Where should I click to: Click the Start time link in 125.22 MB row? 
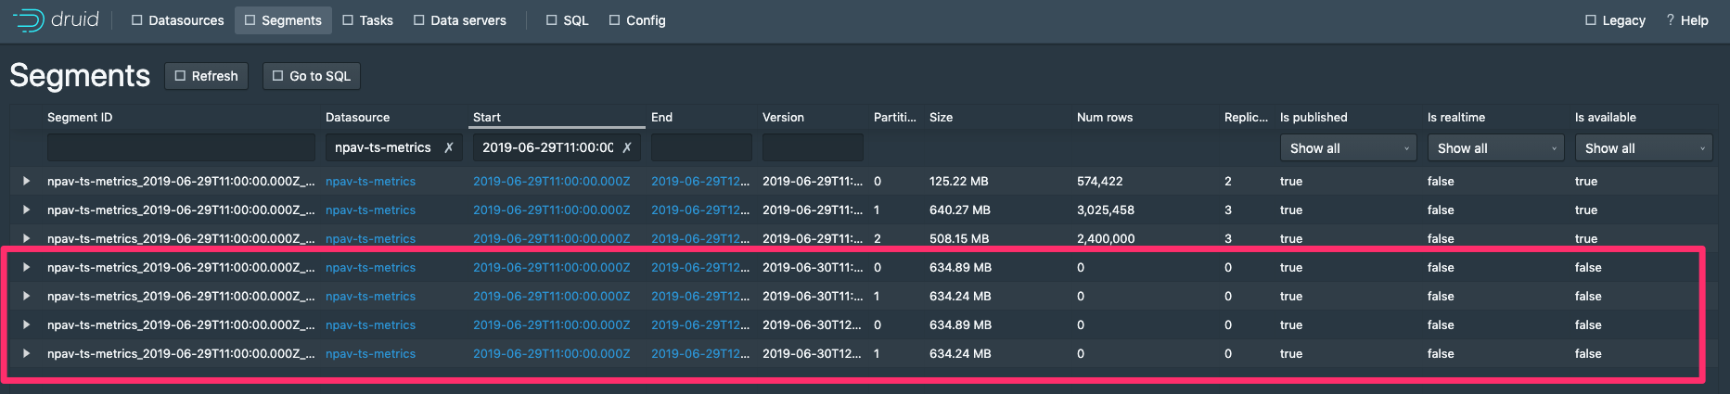[551, 181]
